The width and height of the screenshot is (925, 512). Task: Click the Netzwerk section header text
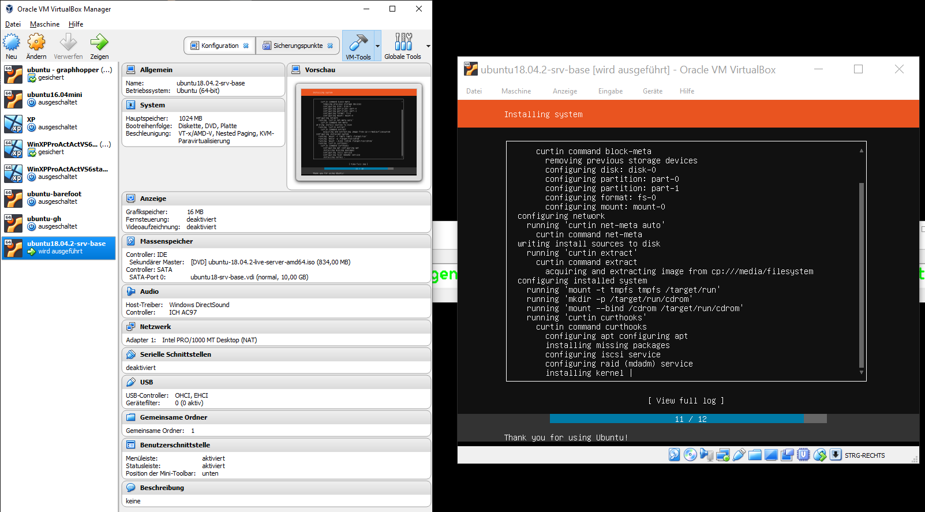click(x=155, y=327)
